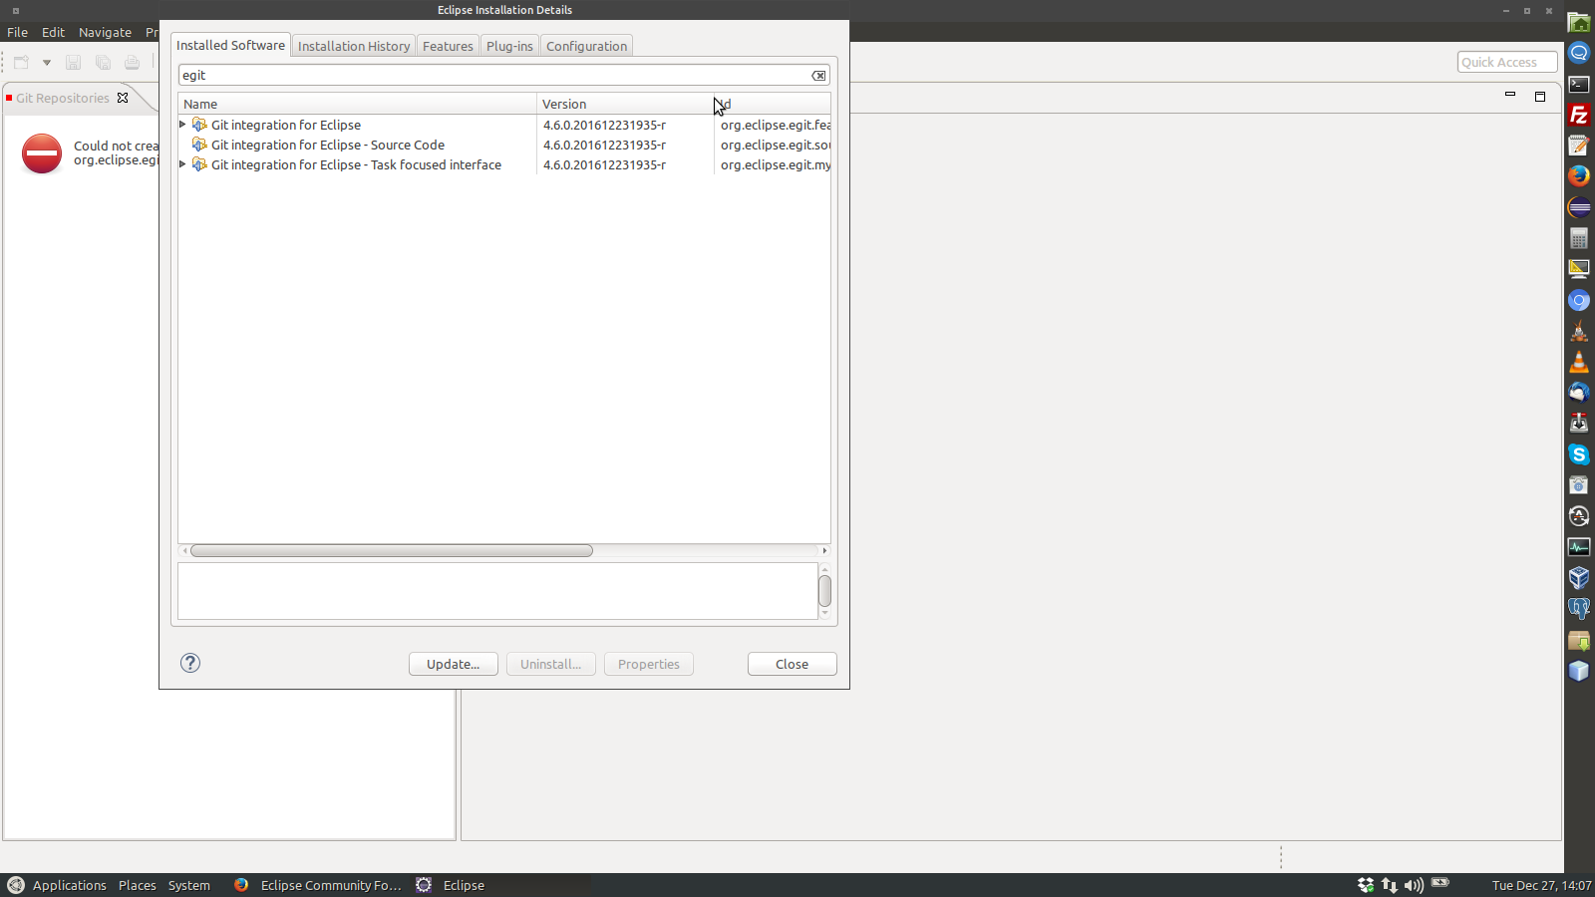Open the System menu in panel
1595x897 pixels.
pyautogui.click(x=189, y=885)
